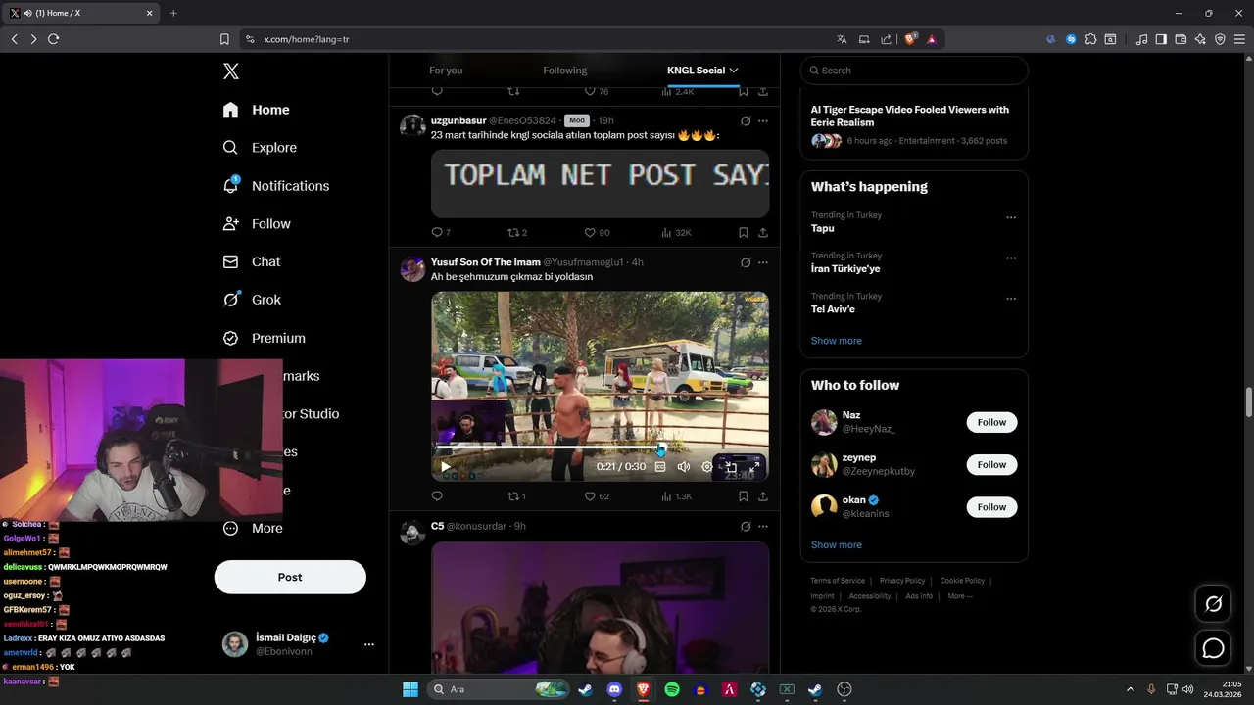Viewport: 1254px width, 705px height.
Task: Open more options on C5's post
Action: point(763,527)
